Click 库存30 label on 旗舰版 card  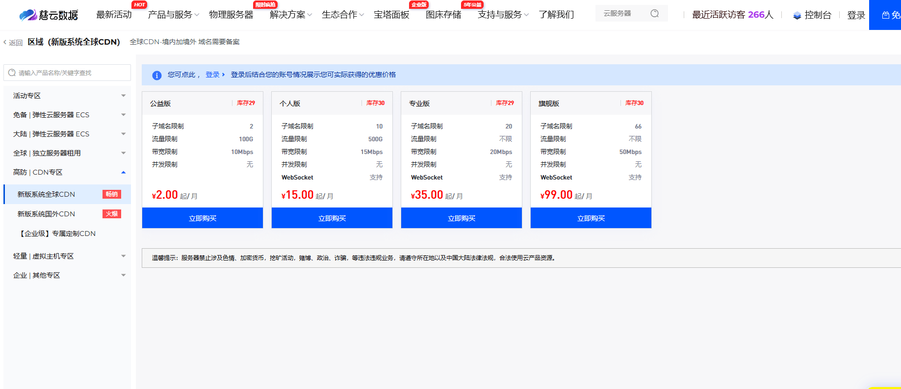coord(634,103)
